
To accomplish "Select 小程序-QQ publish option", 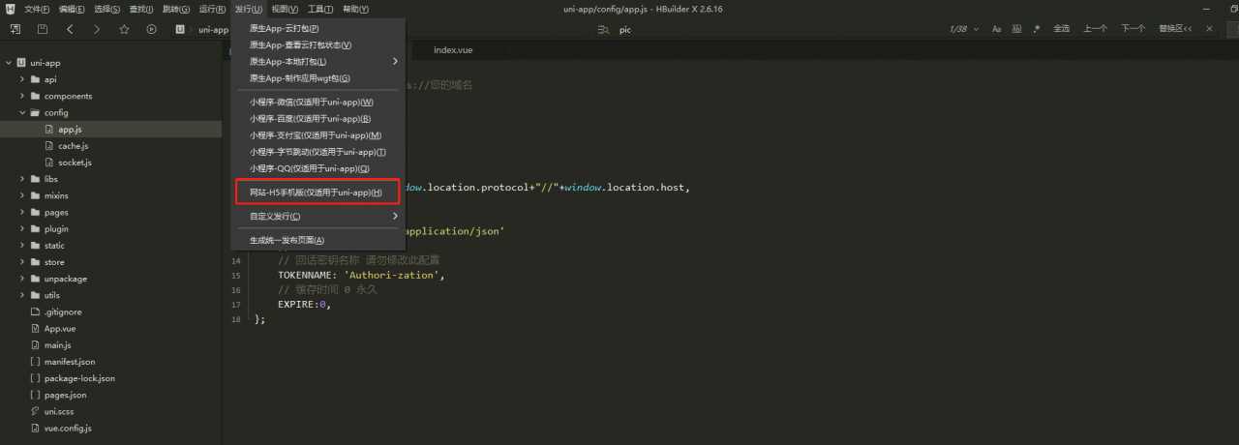I will pyautogui.click(x=317, y=168).
